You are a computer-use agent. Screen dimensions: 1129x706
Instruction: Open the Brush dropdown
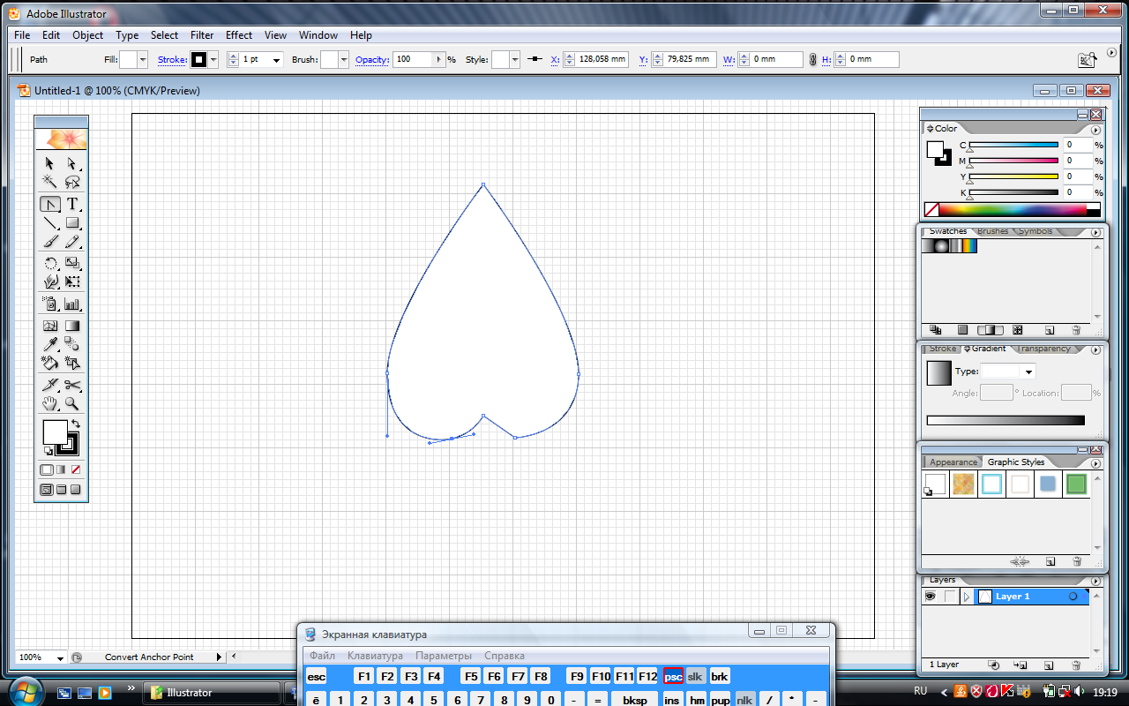coord(344,60)
